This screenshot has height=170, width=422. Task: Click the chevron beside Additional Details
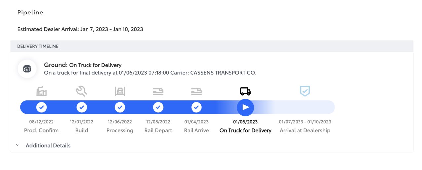(x=17, y=145)
